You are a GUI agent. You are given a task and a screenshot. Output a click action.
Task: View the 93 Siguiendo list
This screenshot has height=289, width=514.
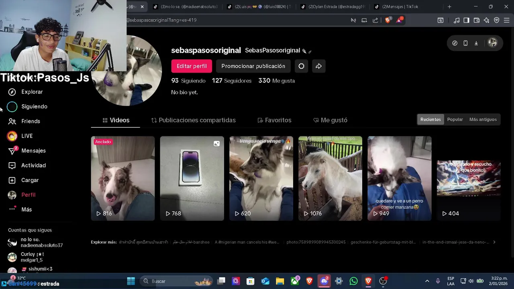click(x=188, y=81)
